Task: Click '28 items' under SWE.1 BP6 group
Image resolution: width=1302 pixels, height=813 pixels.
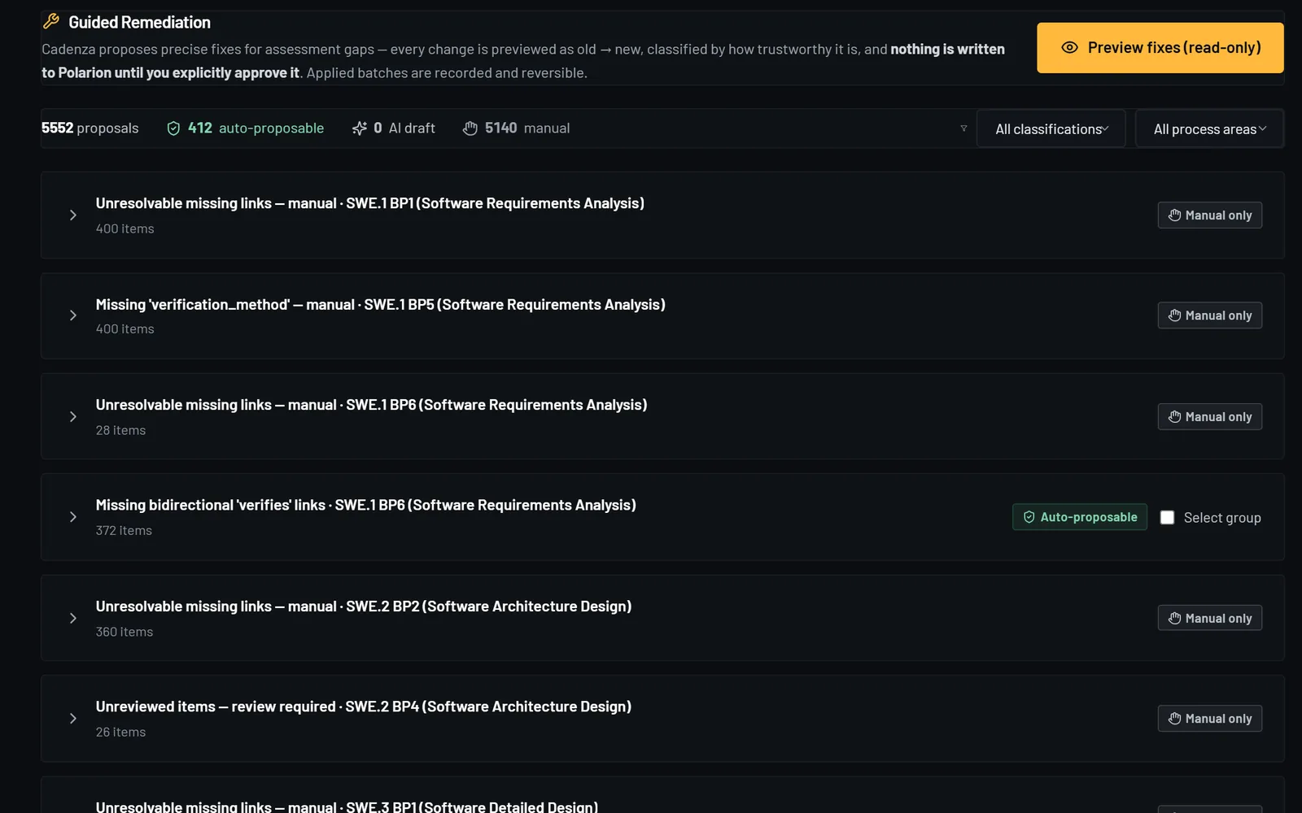Action: 120,430
